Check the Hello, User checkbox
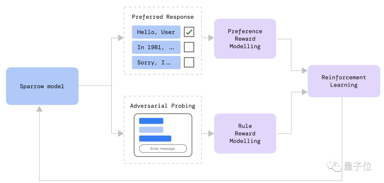This screenshot has width=384, height=183. pyautogui.click(x=189, y=32)
